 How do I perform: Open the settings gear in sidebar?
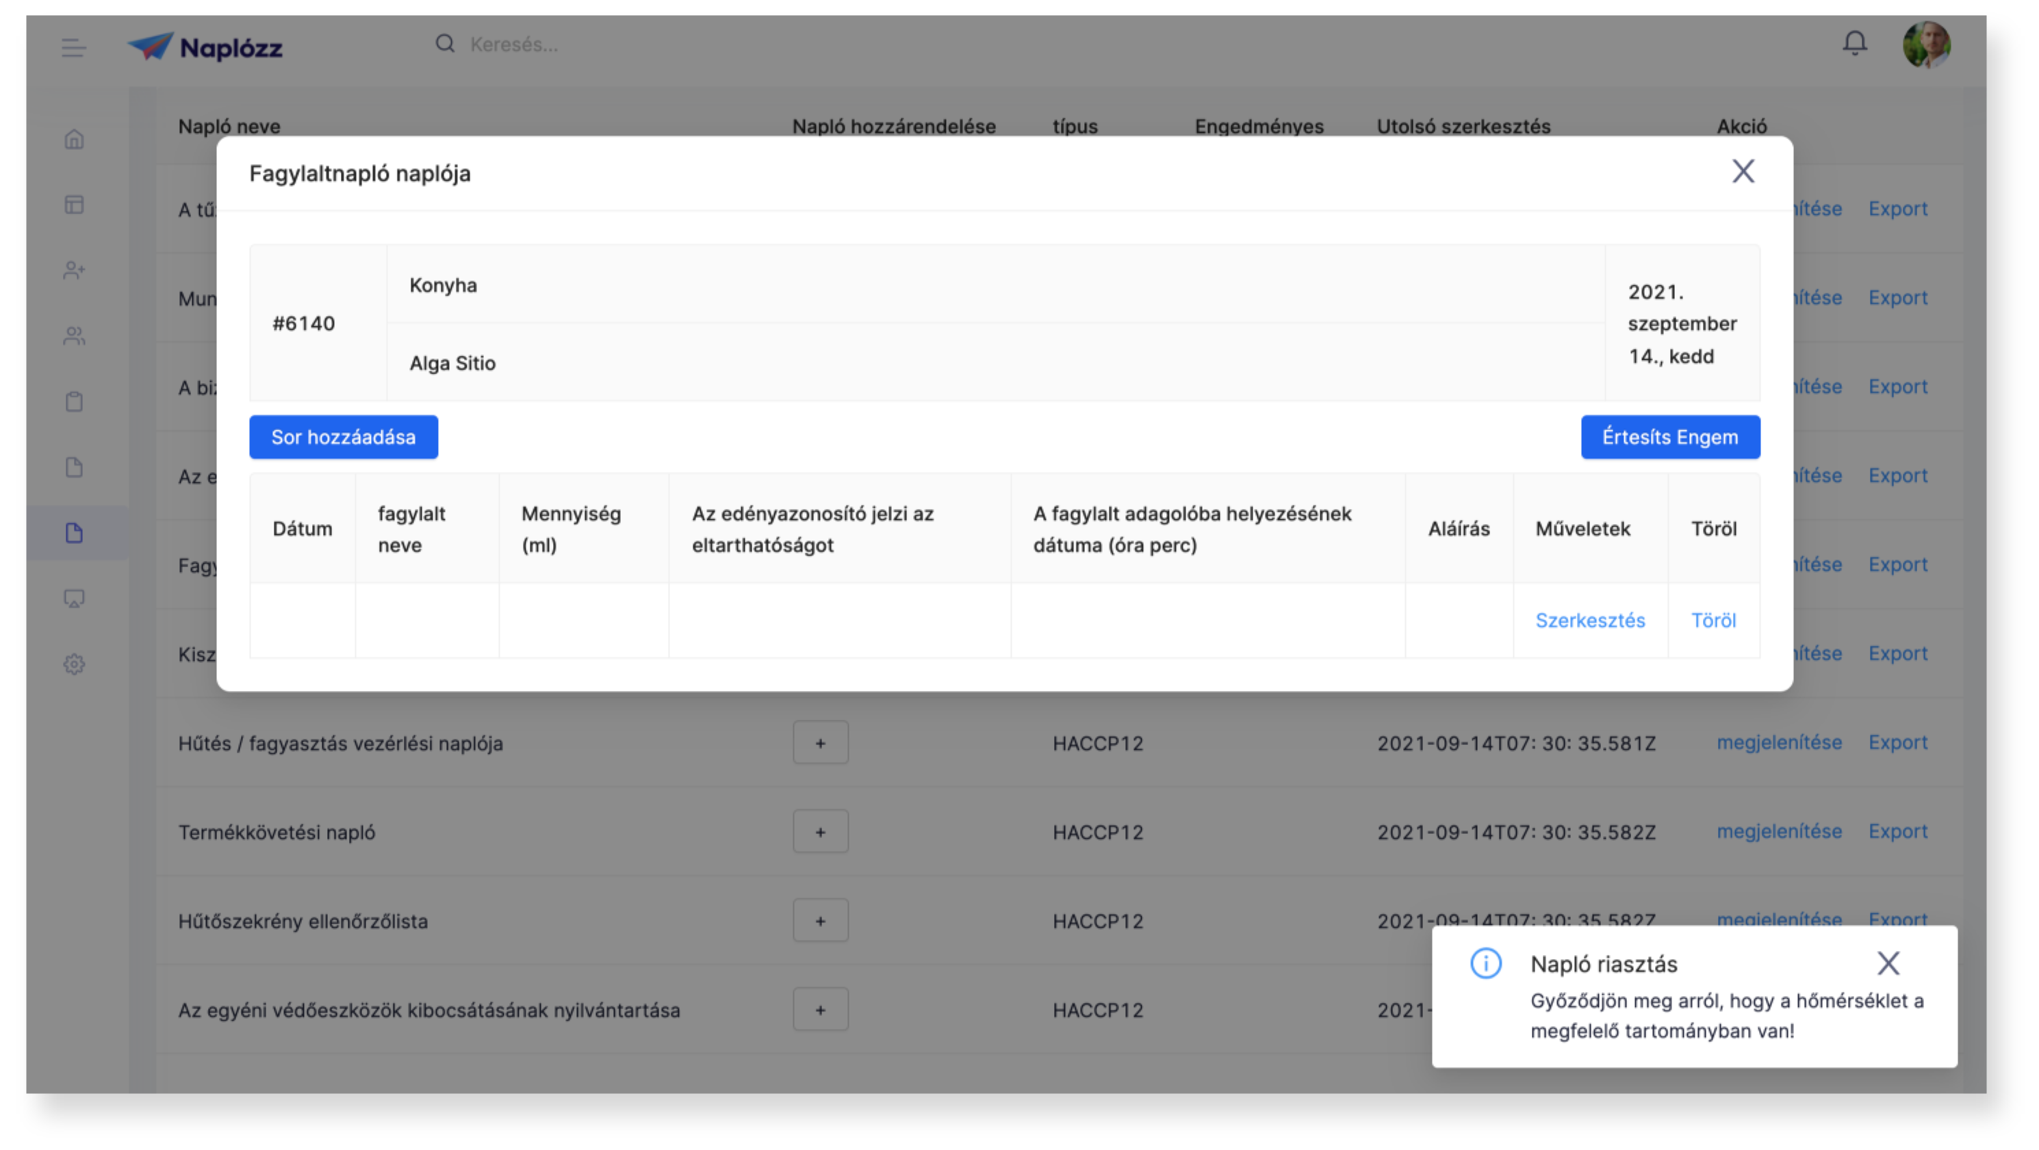[75, 664]
